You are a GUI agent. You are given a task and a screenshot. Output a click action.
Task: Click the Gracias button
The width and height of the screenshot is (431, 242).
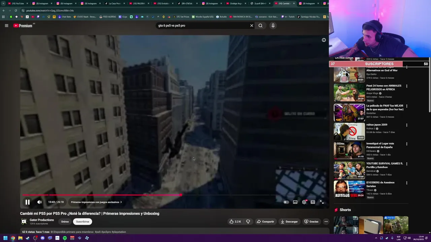pos(311,221)
